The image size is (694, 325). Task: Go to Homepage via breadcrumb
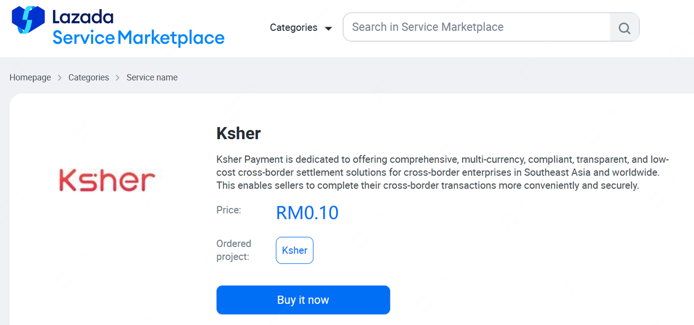[x=30, y=77]
